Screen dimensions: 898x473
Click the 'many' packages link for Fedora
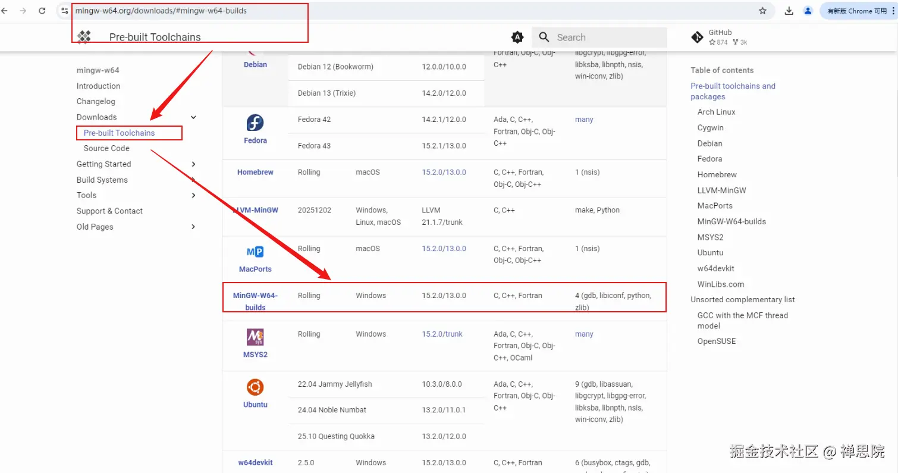pos(584,120)
